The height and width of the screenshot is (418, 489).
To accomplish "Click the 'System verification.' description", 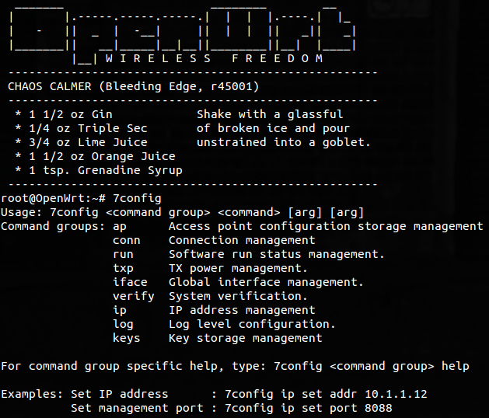I will click(238, 296).
